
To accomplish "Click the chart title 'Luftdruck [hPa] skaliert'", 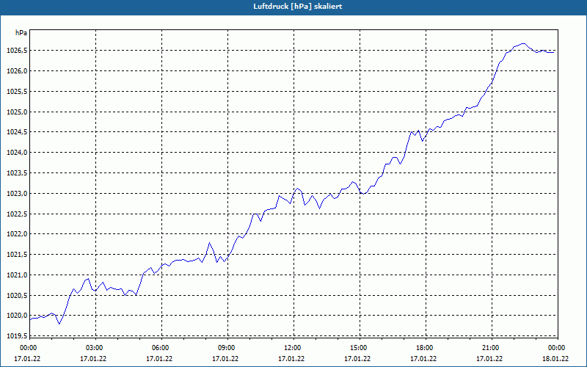I will pos(297,7).
